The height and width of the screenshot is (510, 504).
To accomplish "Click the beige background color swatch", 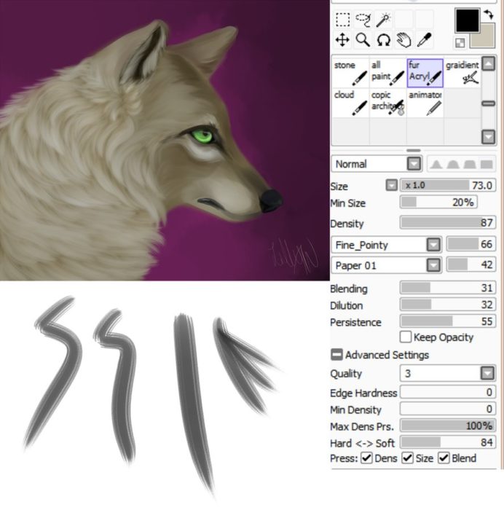I will (487, 39).
